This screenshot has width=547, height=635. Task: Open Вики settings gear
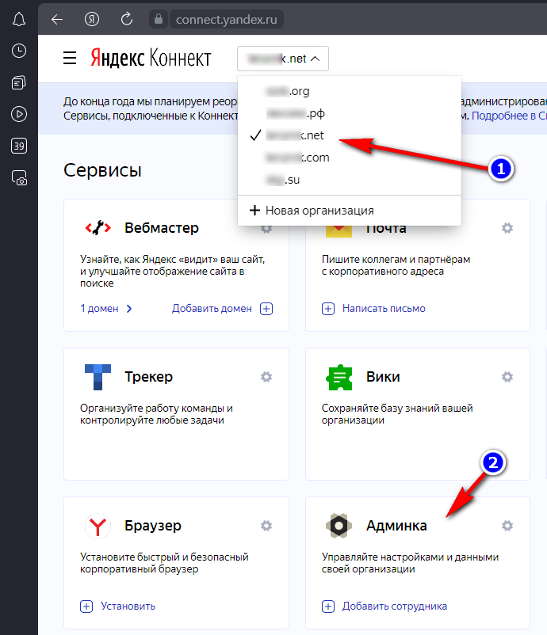507,377
